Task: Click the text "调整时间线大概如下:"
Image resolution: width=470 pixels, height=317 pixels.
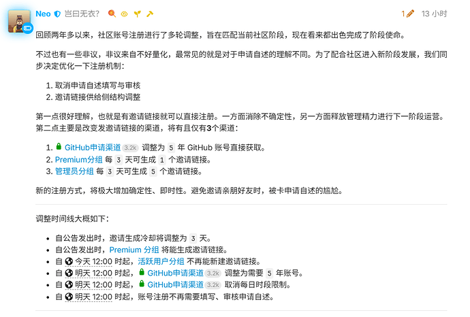Action: tap(72, 219)
